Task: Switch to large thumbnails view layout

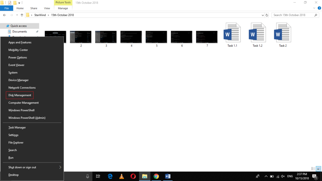Action: [318, 169]
